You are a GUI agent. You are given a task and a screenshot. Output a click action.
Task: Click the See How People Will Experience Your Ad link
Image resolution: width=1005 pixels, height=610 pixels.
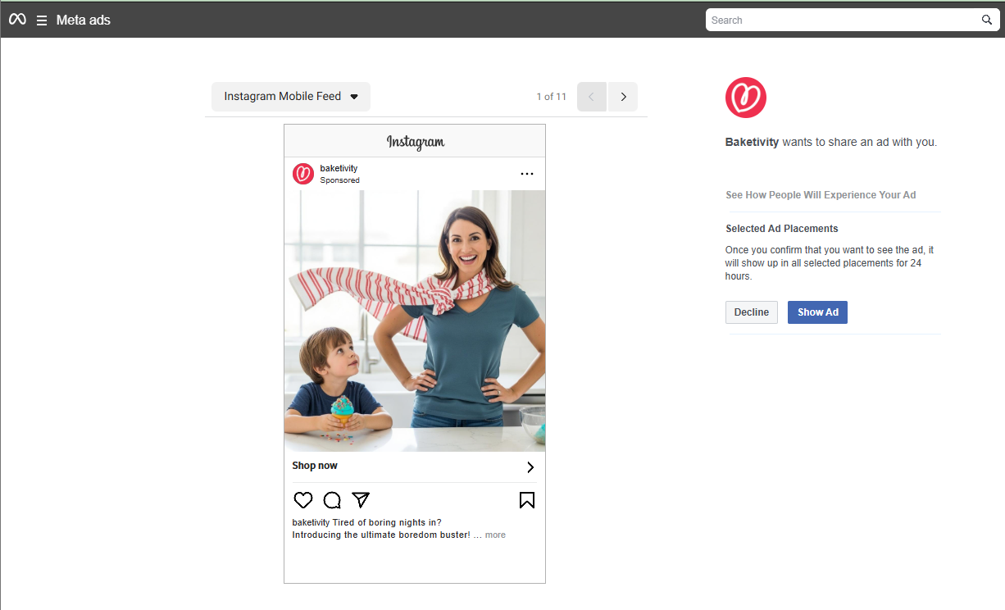click(x=821, y=195)
